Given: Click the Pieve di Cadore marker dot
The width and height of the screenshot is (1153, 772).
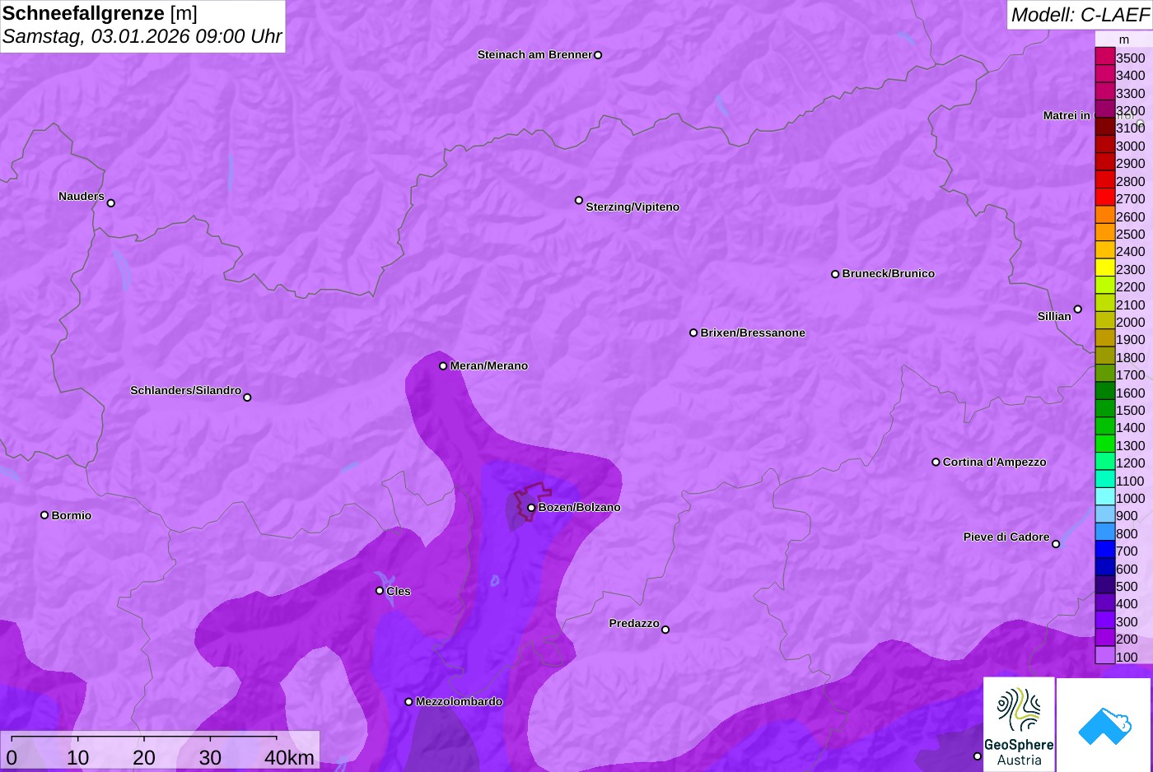Looking at the screenshot, I should [x=1056, y=544].
